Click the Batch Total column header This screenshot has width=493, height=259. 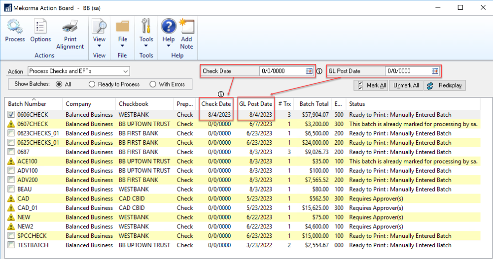(x=314, y=104)
